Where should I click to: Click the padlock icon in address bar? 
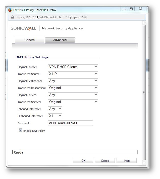(13, 17)
